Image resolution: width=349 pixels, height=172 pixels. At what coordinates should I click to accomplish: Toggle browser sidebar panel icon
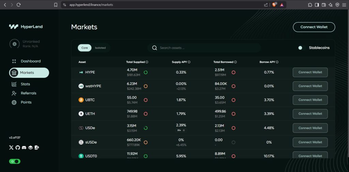pos(317,5)
